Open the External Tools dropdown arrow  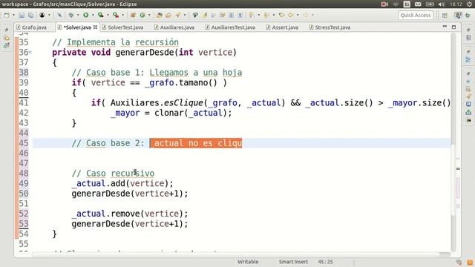pos(122,15)
